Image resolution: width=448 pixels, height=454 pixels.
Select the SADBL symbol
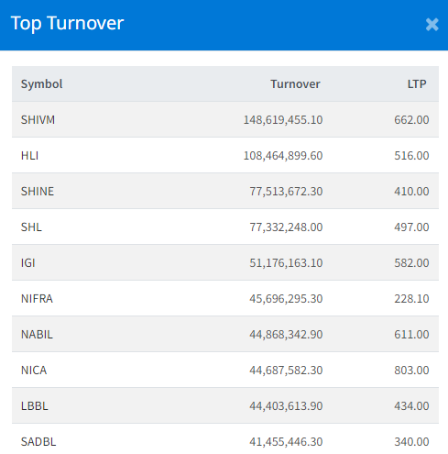tap(38, 441)
